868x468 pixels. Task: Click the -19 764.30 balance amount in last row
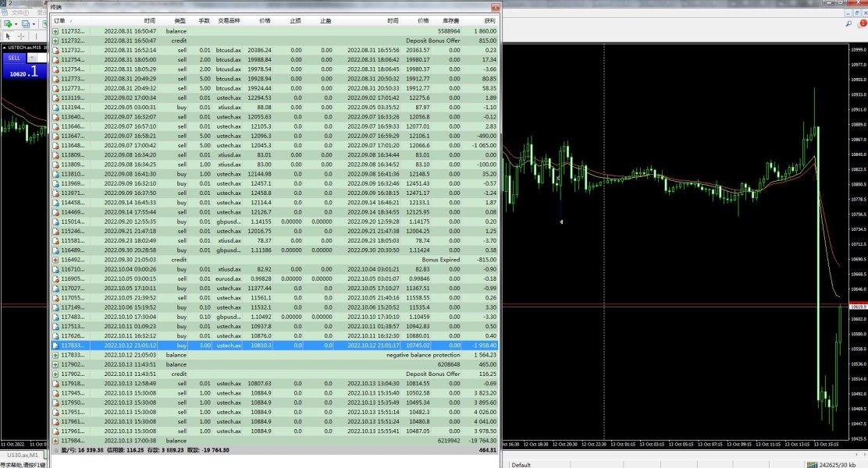tap(482, 441)
